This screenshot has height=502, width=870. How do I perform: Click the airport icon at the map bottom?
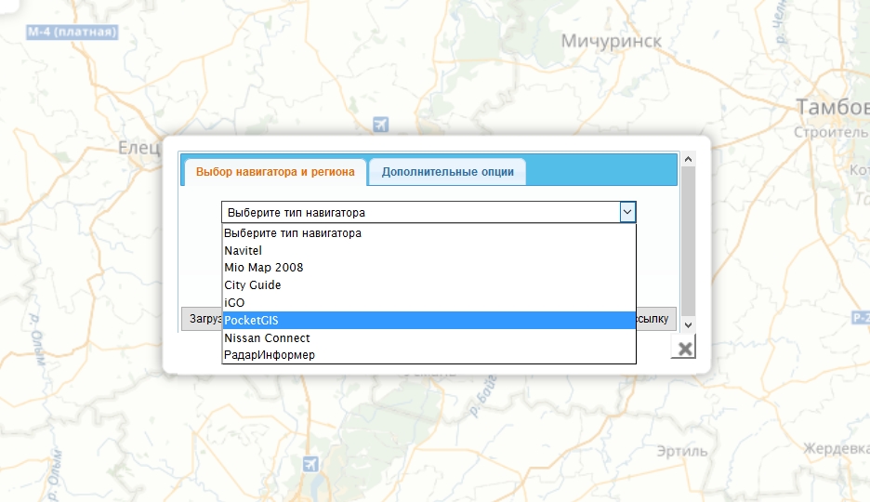coord(310,464)
